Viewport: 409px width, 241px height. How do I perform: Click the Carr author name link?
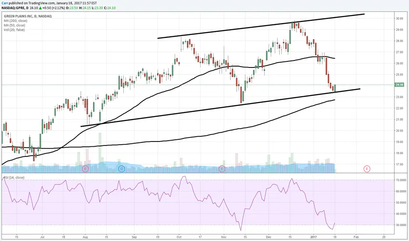[x=4, y=3]
